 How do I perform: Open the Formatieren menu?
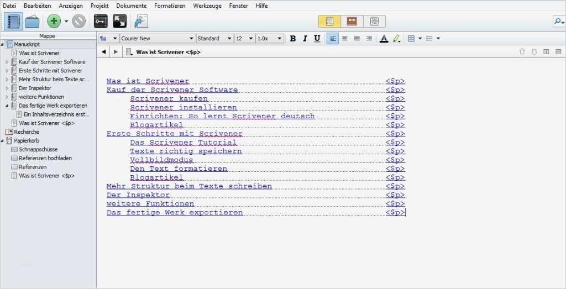[170, 6]
